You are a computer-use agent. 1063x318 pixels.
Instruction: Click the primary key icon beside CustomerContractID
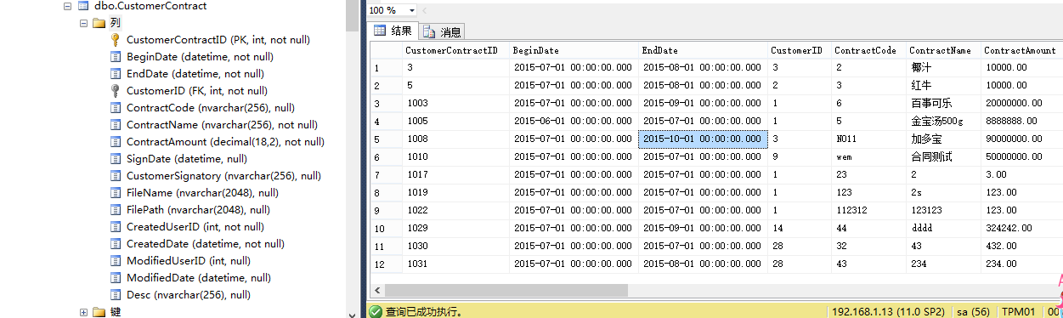(116, 40)
